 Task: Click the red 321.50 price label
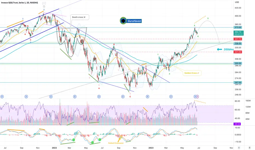(238, 52)
